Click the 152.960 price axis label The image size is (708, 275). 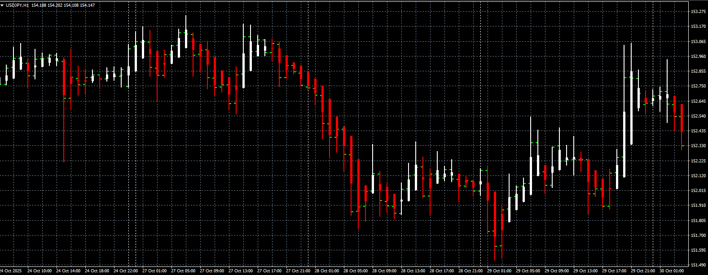click(698, 57)
